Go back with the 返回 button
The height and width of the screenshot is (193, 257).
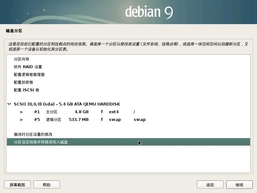210,185
